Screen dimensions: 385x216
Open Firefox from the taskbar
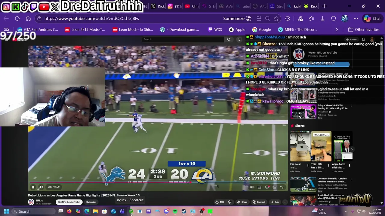[x=69, y=211]
